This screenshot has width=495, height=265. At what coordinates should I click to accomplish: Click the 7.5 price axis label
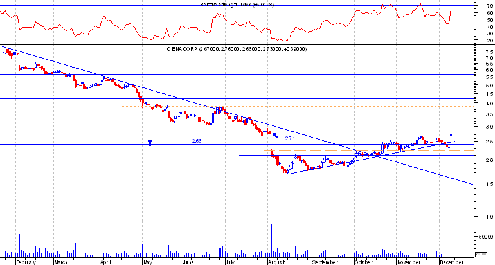490,52
